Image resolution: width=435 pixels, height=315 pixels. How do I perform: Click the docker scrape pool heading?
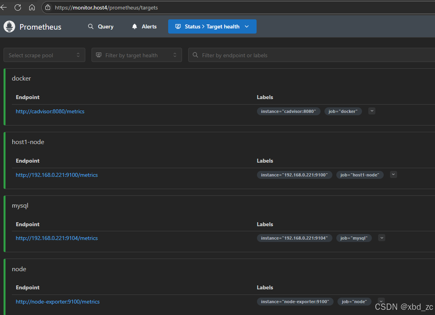tap(21, 79)
